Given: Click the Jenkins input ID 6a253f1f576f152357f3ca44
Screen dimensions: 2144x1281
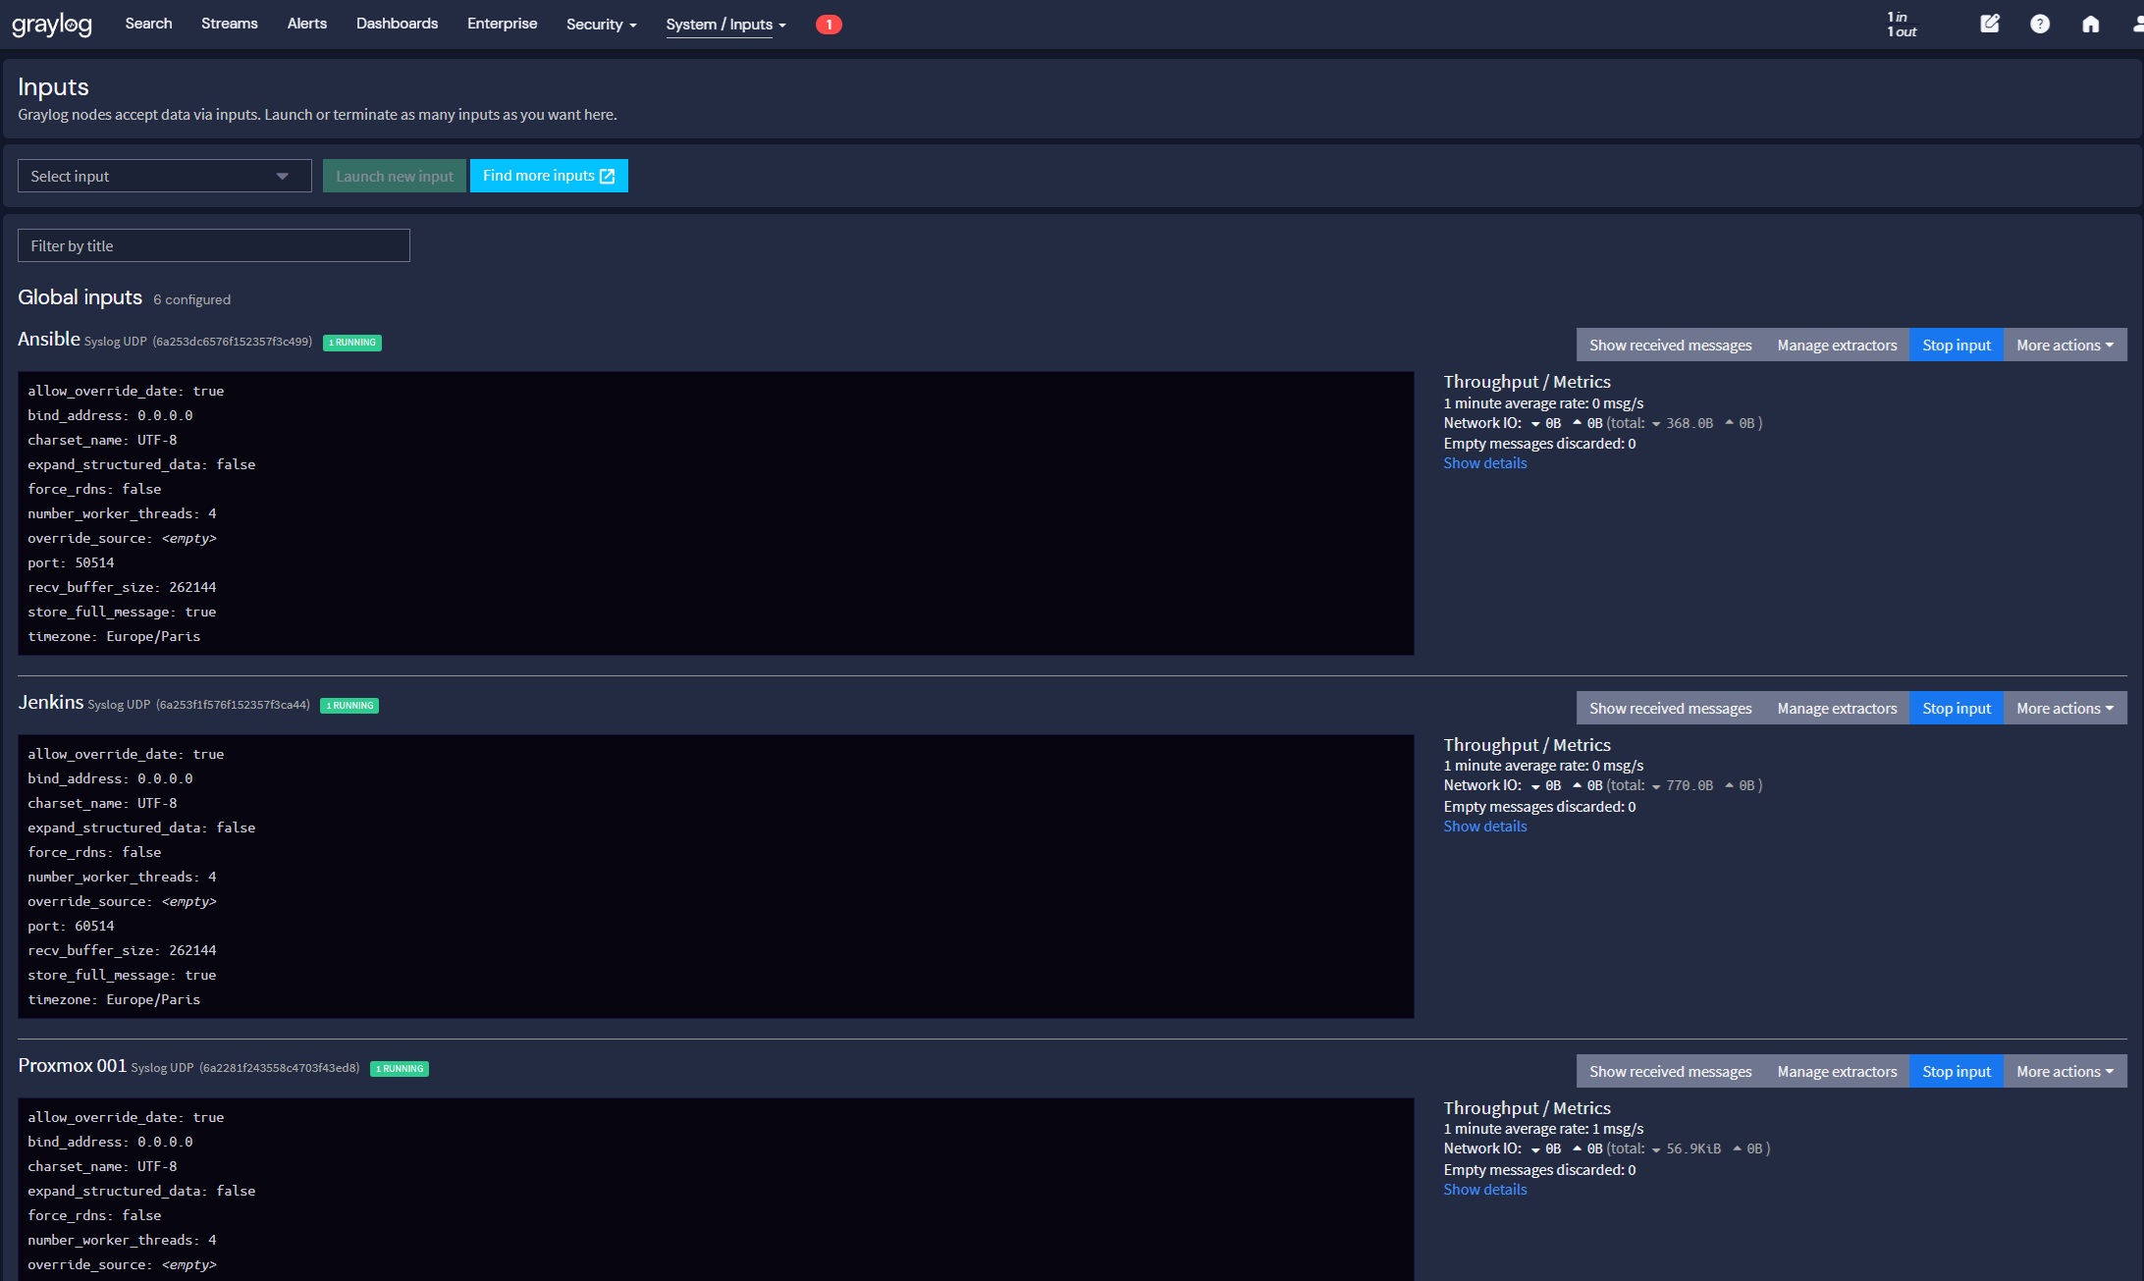Looking at the screenshot, I should (x=233, y=705).
